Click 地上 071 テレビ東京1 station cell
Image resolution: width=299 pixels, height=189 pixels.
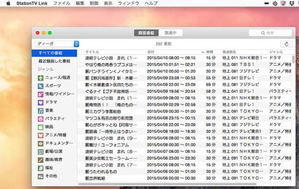tap(242, 131)
